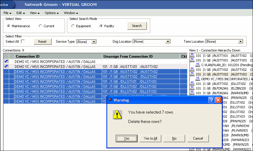
Task: Click Yes to All in Warning dialog
Action: coord(150,138)
